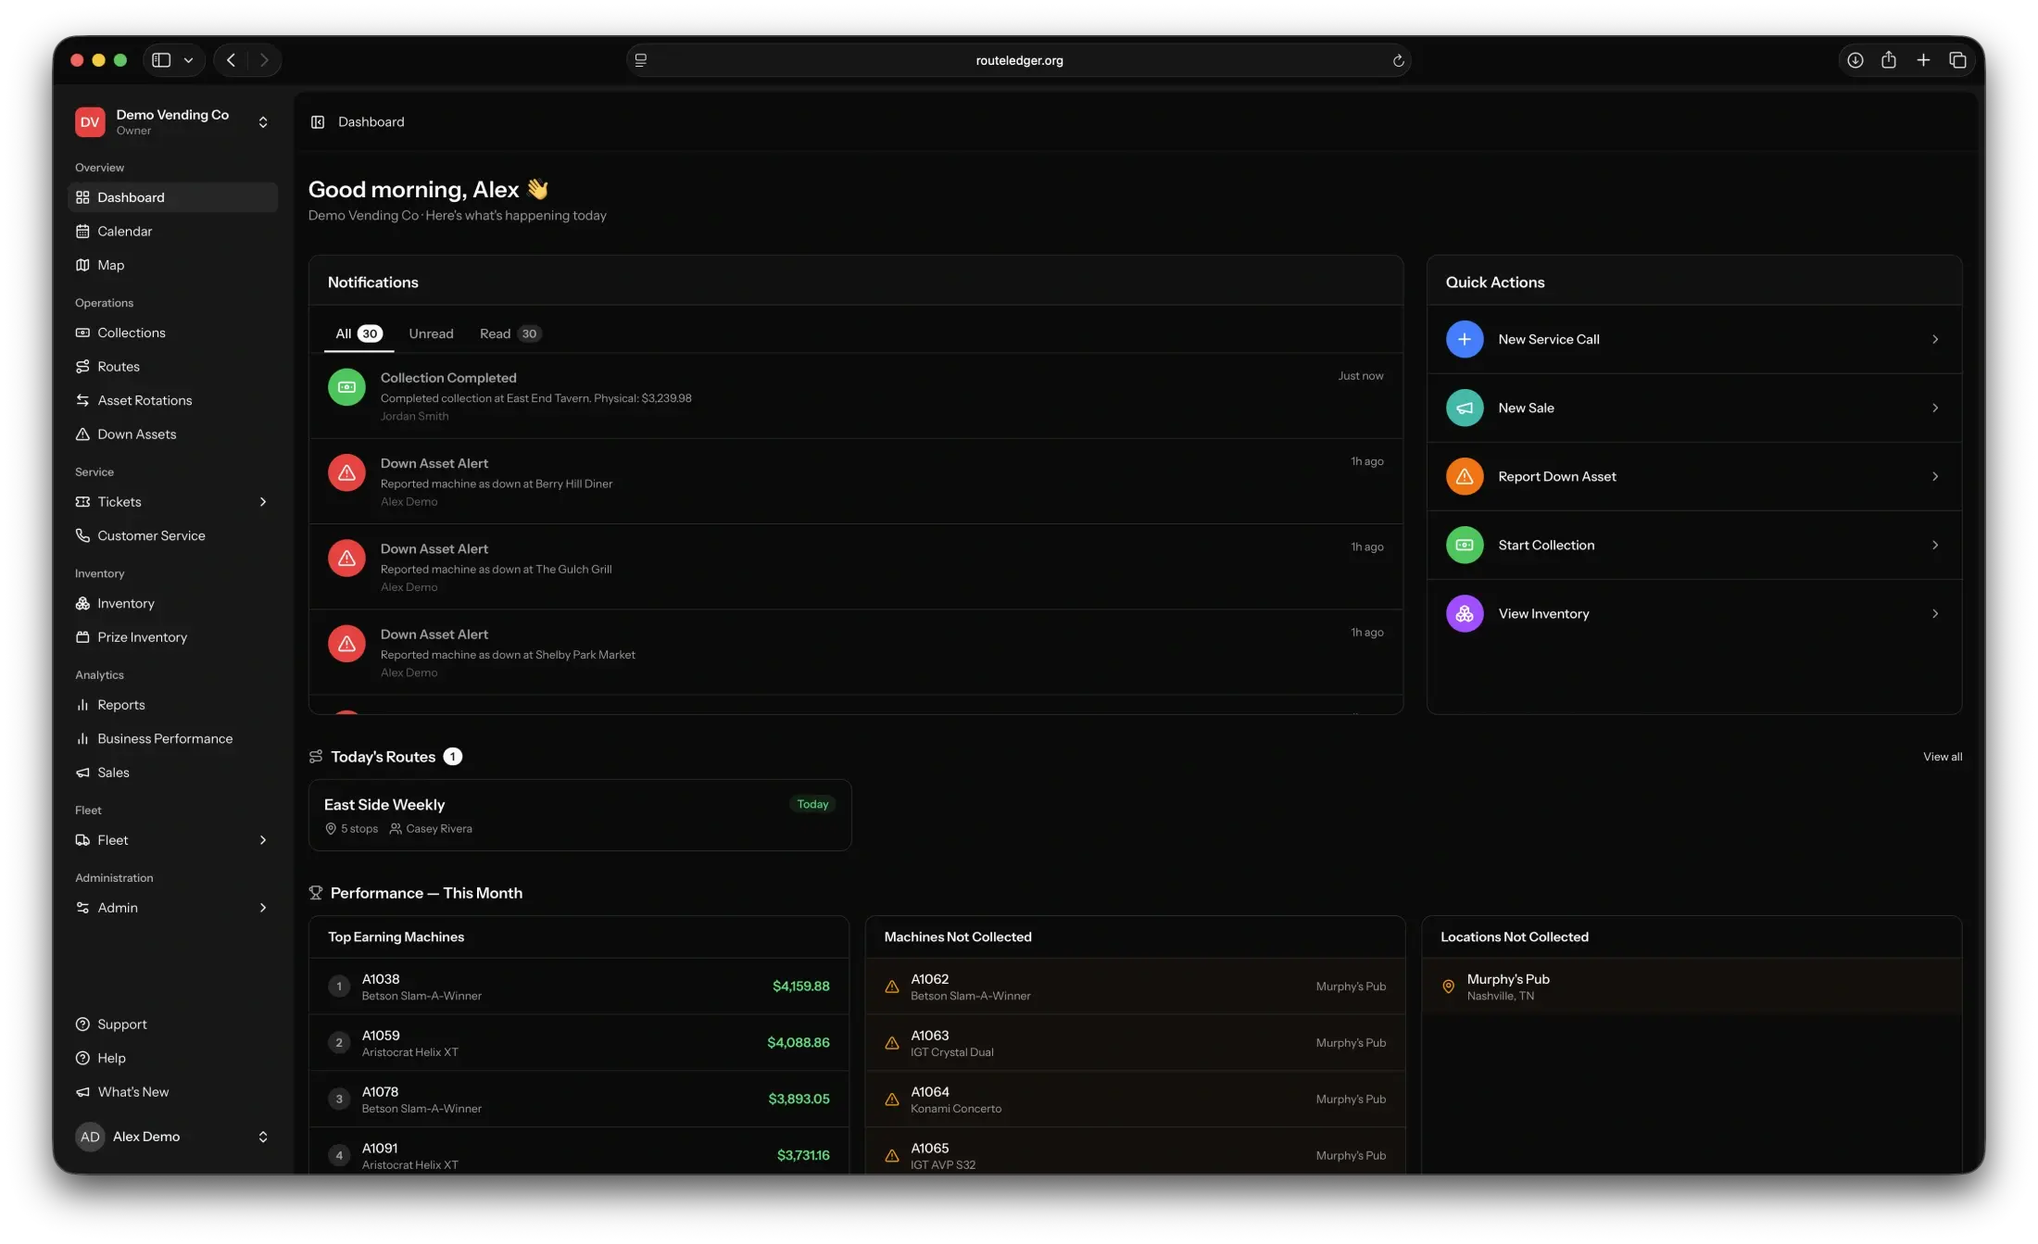Open a new browser tab
Viewport: 2038px width, 1244px height.
pos(1923,60)
